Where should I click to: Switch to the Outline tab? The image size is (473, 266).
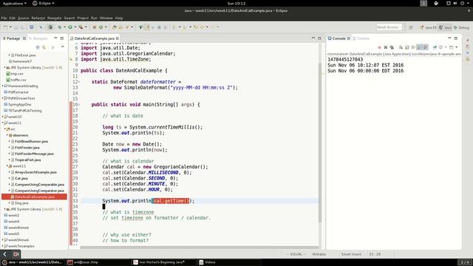(361, 38)
